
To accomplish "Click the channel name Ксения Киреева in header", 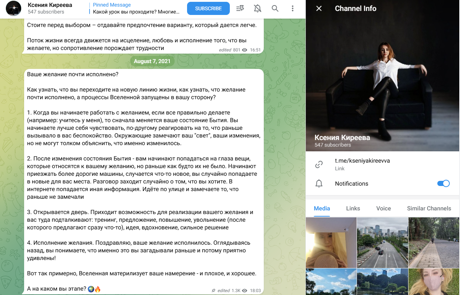I will click(x=50, y=5).
